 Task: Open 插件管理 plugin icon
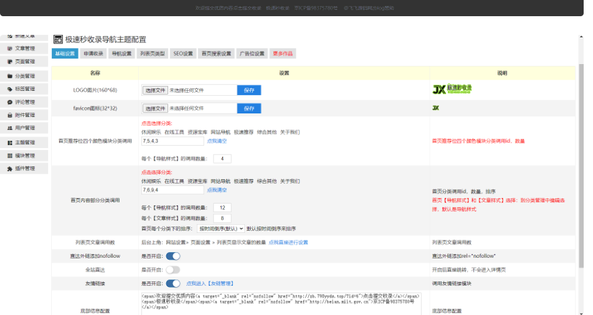pyautogui.click(x=10, y=169)
